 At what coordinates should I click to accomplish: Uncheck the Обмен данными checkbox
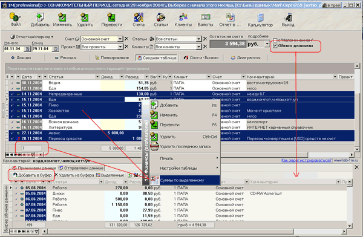[x=275, y=46]
